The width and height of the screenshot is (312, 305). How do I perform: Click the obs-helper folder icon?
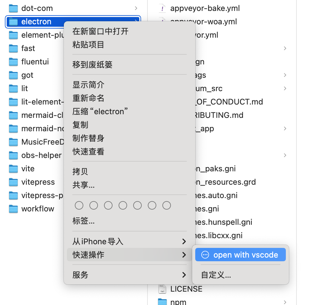coord(13,156)
